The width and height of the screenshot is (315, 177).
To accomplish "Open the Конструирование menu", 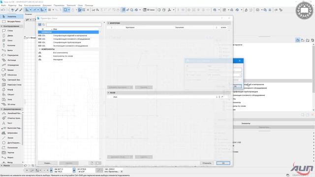I will pos(32,5).
